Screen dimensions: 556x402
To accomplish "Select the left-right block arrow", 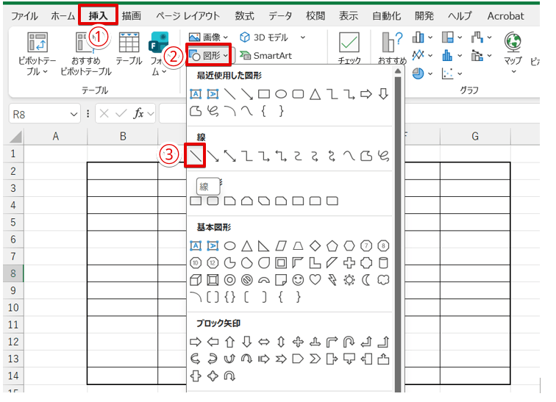I will (264, 342).
